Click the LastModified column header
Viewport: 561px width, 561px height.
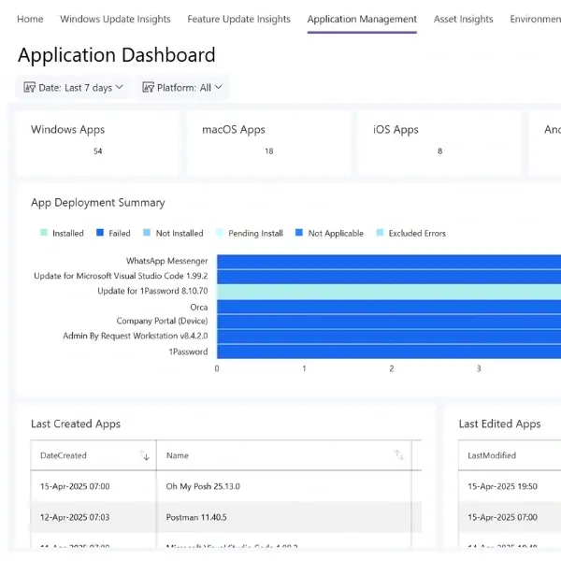point(510,455)
